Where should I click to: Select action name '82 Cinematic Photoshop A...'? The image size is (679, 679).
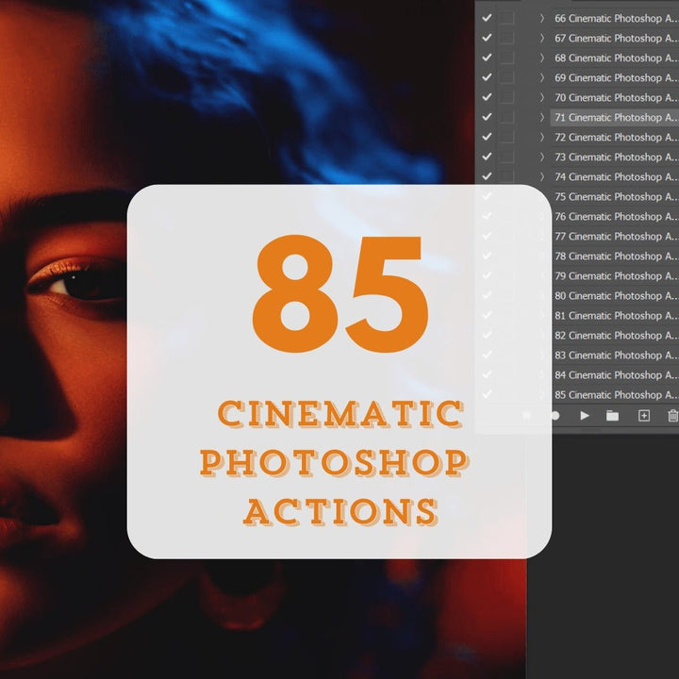(616, 335)
